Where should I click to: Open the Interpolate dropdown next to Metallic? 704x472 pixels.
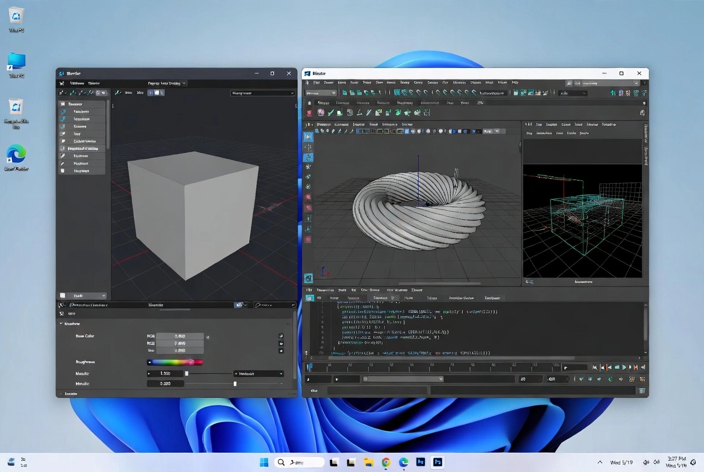click(x=256, y=373)
